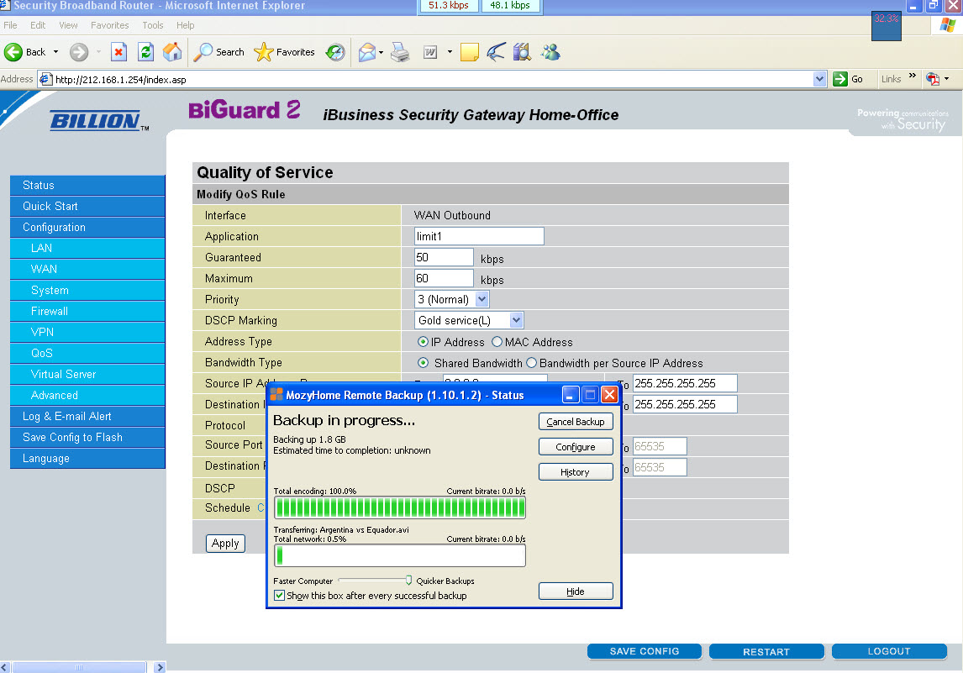Click the LOGOUT button
The height and width of the screenshot is (673, 963).
point(889,651)
